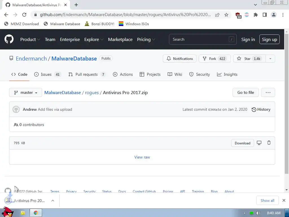Open commit hash 6344a5d
Screen dimensions: 289x217
click(214, 110)
